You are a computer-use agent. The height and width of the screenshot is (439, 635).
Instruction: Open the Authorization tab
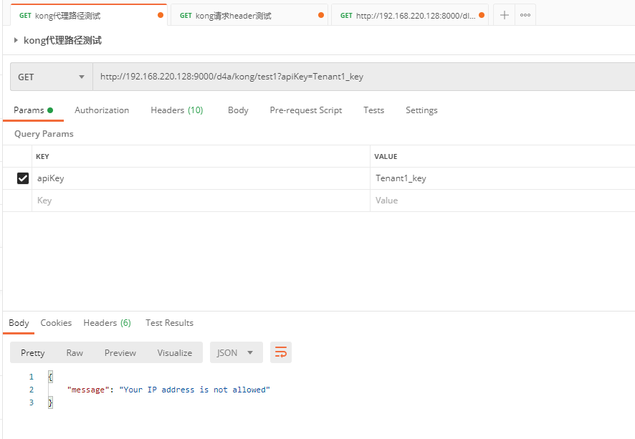102,110
